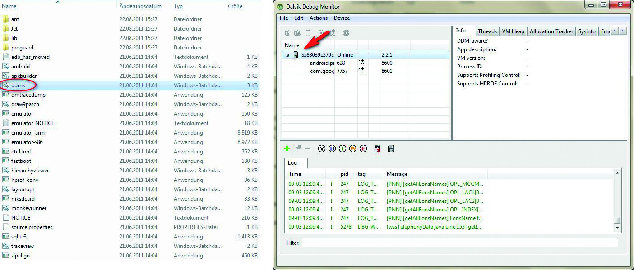
Task: Add a new log filter with the green plus
Action: click(287, 148)
